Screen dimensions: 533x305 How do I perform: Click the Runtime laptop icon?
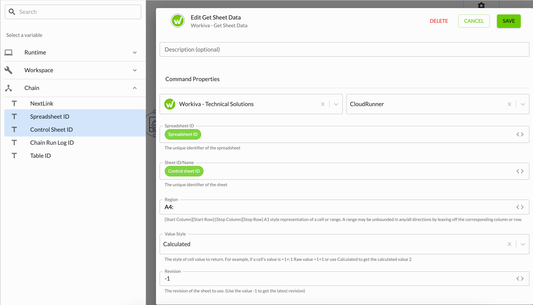pos(8,52)
